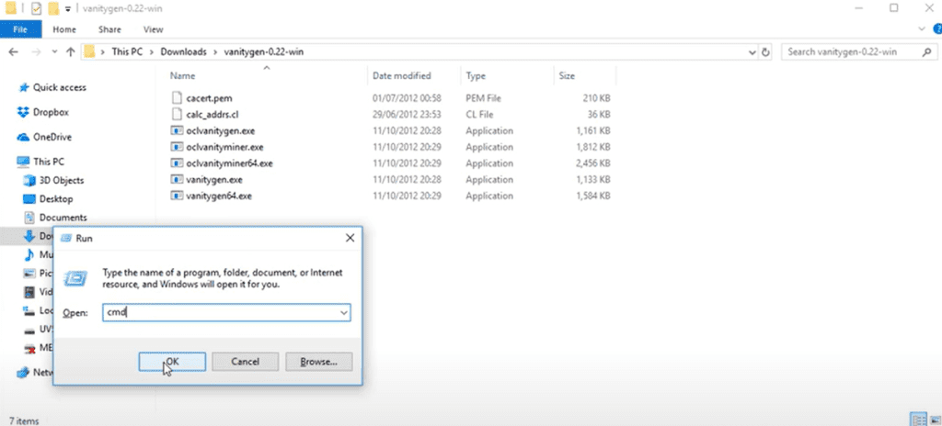Click the Search vanitygen-0.22-win field
The height and width of the screenshot is (426, 942).
[851, 51]
